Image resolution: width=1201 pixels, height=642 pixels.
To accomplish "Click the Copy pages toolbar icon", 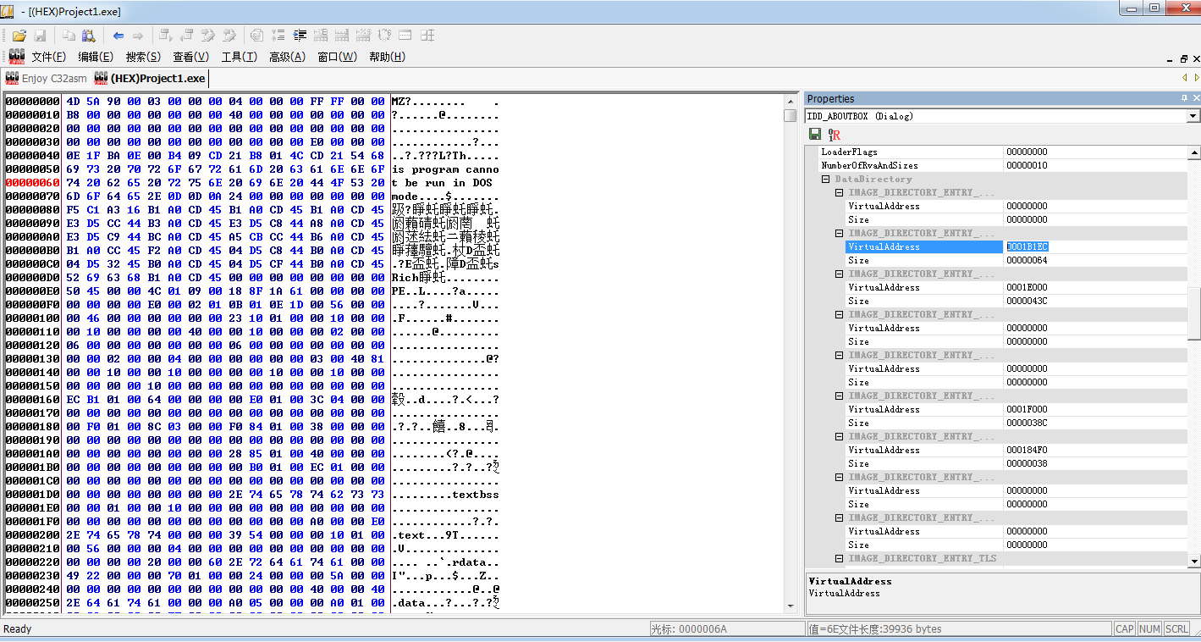I will (x=69, y=36).
